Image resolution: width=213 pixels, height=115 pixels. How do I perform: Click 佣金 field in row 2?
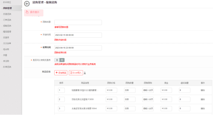click(x=166, y=99)
